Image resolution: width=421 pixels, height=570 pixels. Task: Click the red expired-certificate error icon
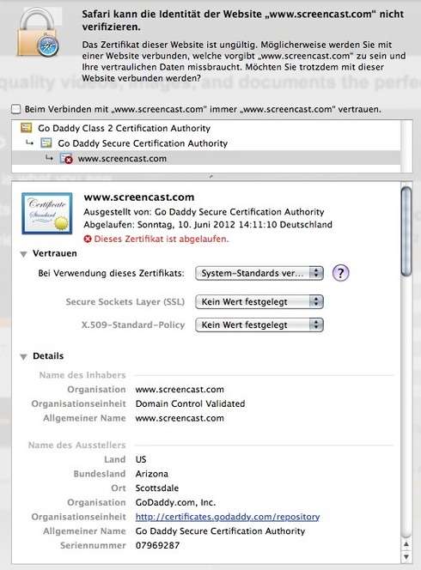pyautogui.click(x=88, y=239)
